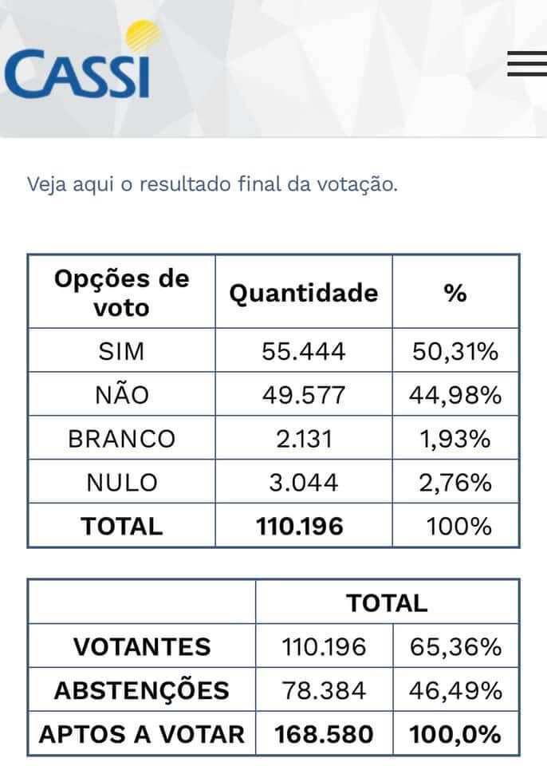Click the 50,31% percentage cell

pos(455,351)
